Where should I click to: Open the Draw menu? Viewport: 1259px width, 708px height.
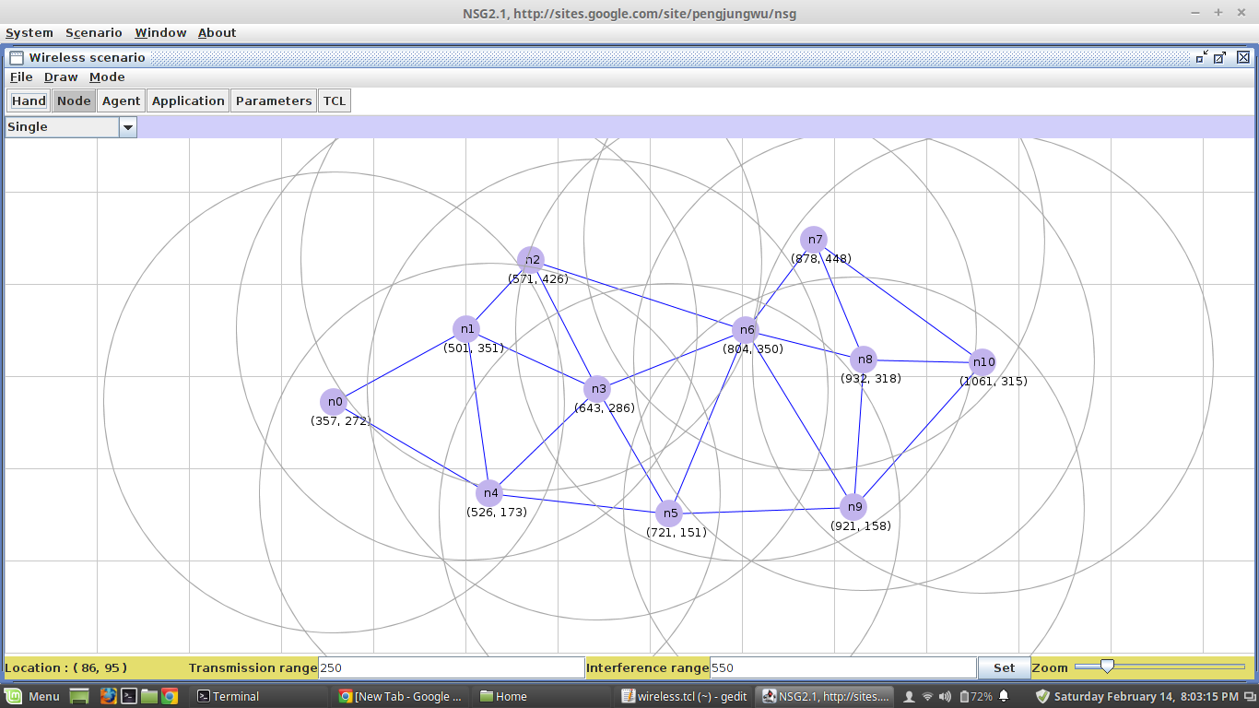pos(60,77)
